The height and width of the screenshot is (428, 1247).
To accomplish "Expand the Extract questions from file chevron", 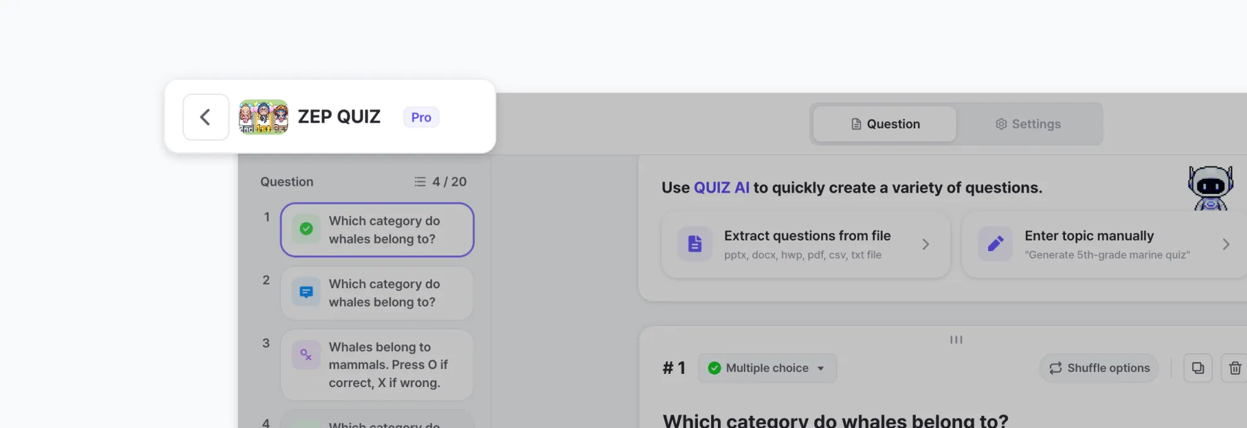I will point(925,244).
